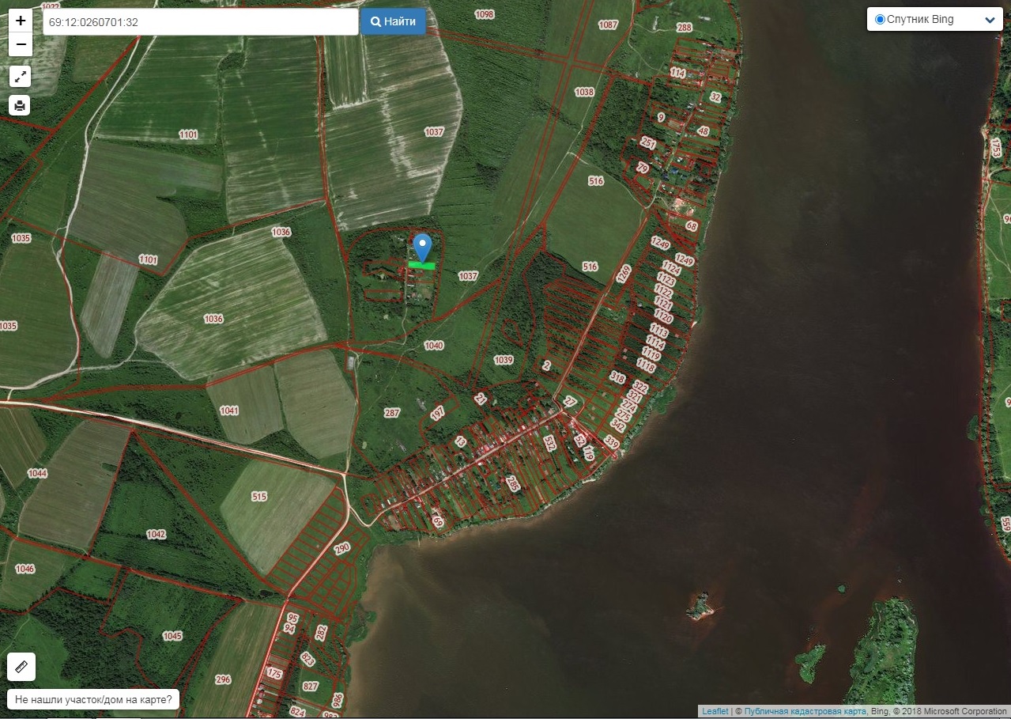Click parcel label 1045
The width and height of the screenshot is (1011, 719).
172,636
